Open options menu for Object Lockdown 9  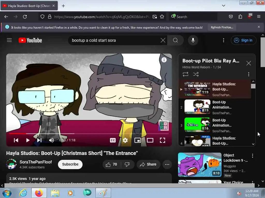253,156
